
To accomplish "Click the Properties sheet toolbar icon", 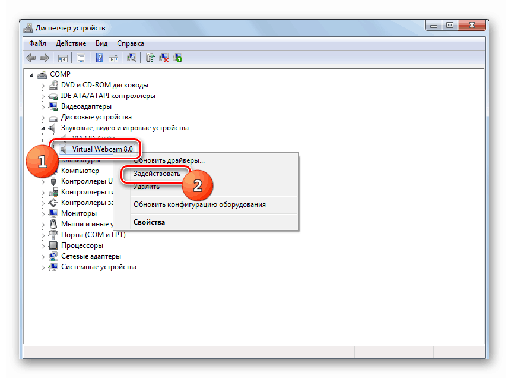I will (x=81, y=58).
